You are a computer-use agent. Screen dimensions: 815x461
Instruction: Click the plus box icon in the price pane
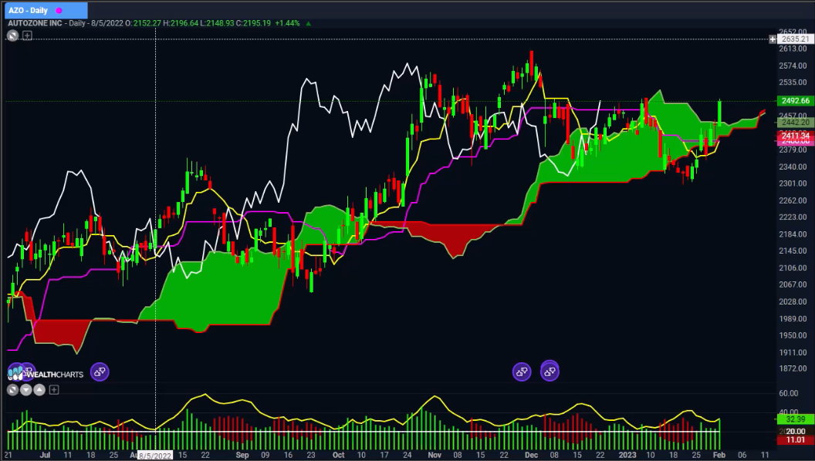pyautogui.click(x=27, y=35)
